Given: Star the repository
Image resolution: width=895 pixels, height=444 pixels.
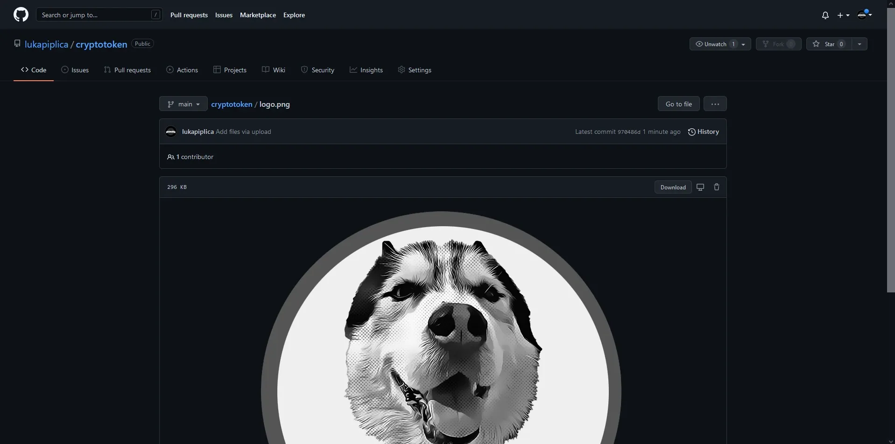Looking at the screenshot, I should click(x=829, y=44).
